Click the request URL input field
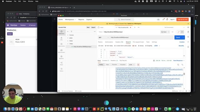The width and height of the screenshot is (200, 112). (x=142, y=37)
